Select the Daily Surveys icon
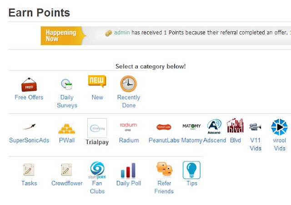 67,85
